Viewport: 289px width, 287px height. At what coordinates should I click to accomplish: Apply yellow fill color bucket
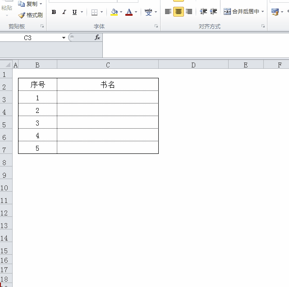pos(114,12)
